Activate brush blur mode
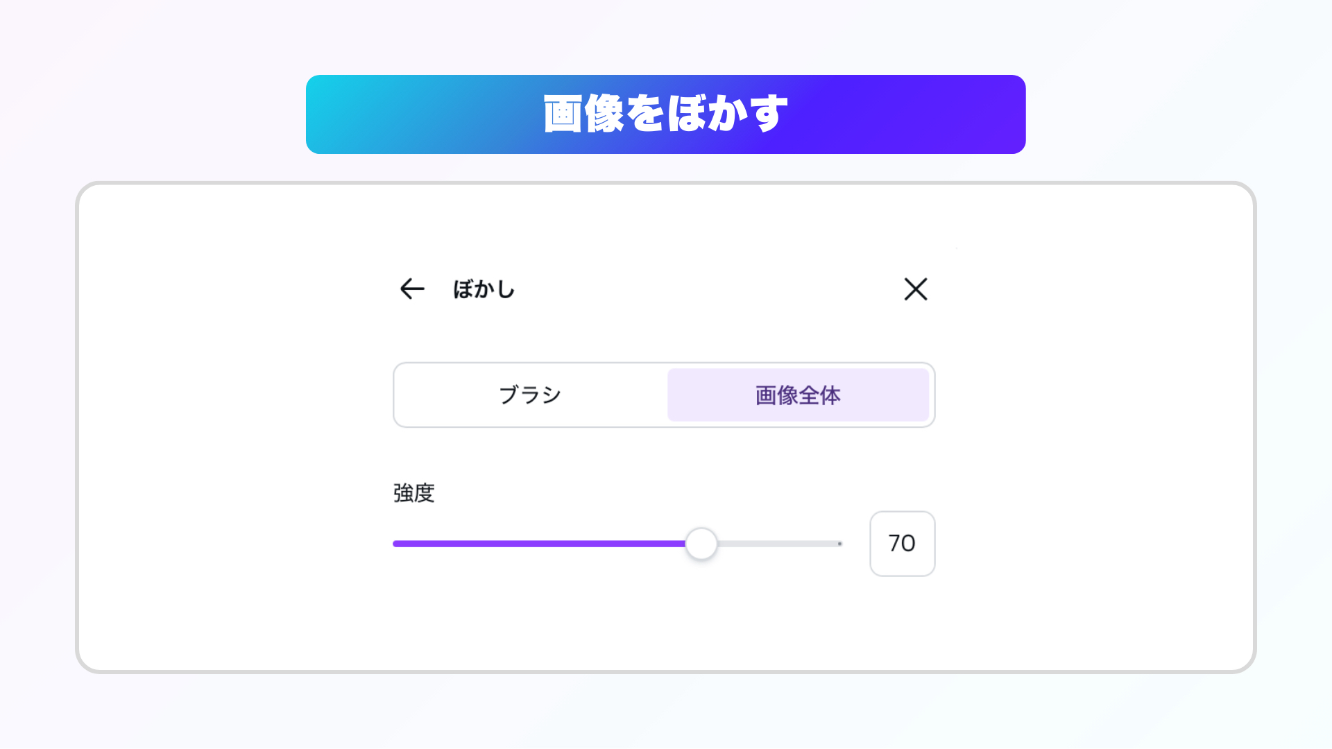The height and width of the screenshot is (749, 1332). (529, 395)
